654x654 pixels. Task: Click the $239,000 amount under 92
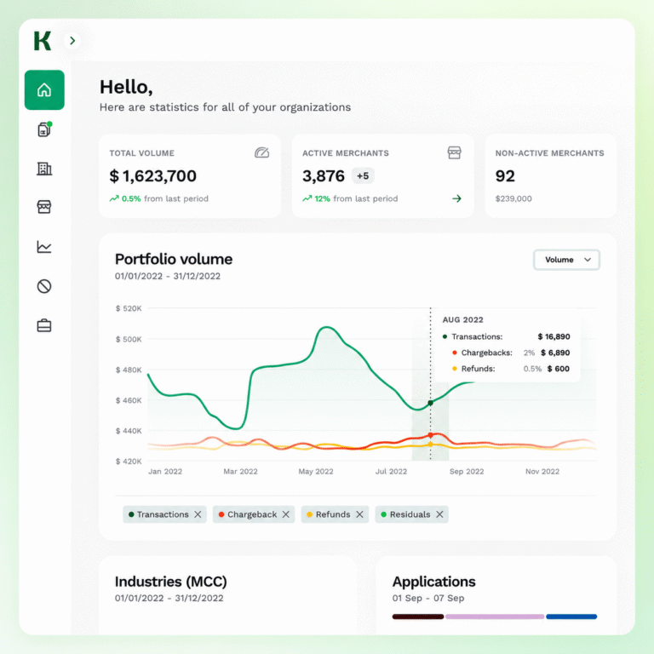tap(513, 199)
